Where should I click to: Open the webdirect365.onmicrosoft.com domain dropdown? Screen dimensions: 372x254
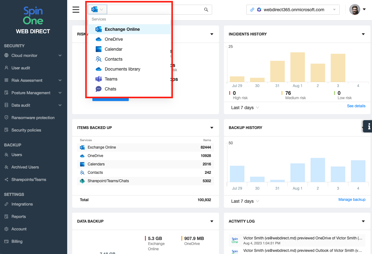tap(293, 10)
